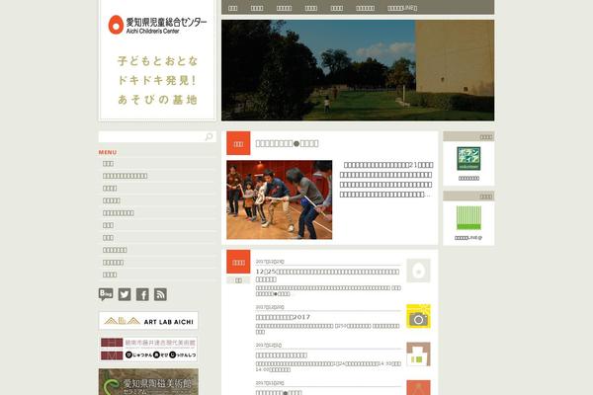Click the slogan text 子どもとおとな ドキドキ発見
This screenshot has height=395, width=593.
click(157, 80)
